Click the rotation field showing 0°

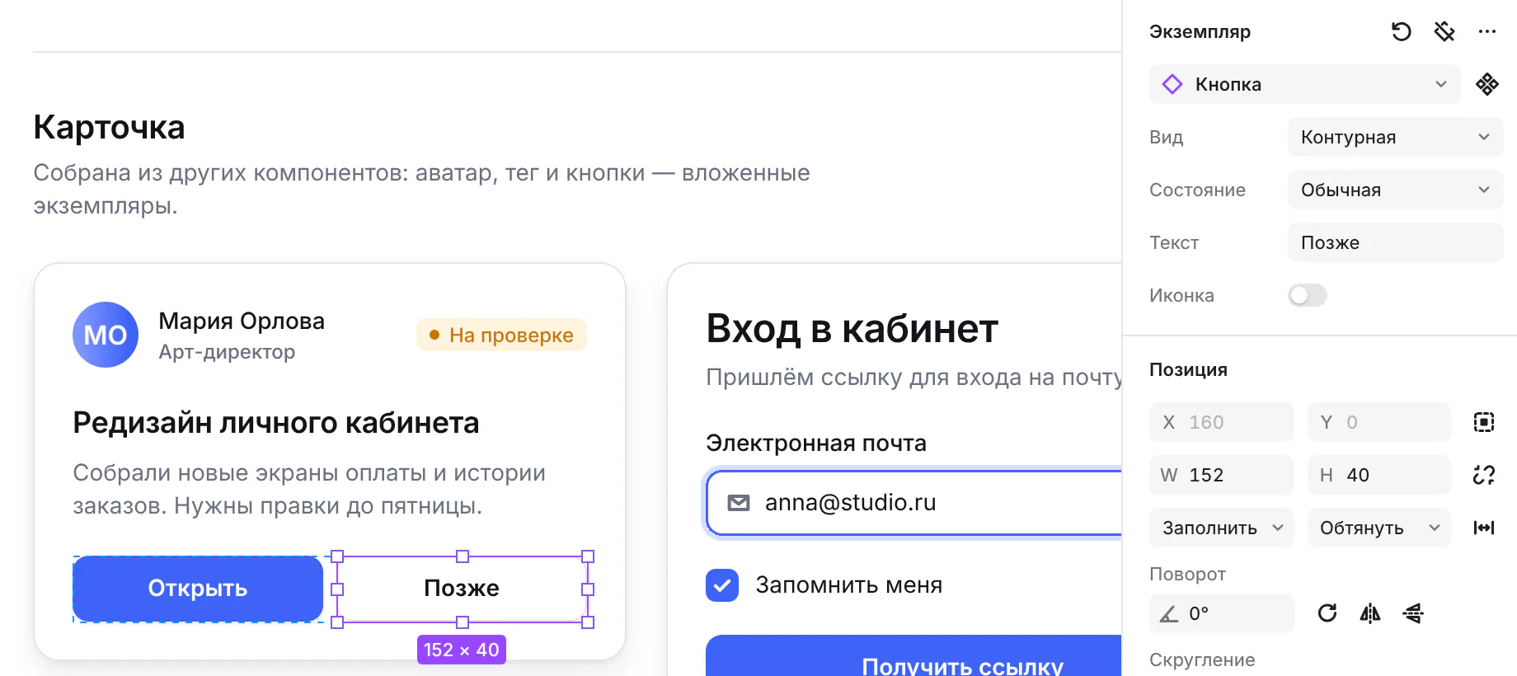pyautogui.click(x=1222, y=613)
